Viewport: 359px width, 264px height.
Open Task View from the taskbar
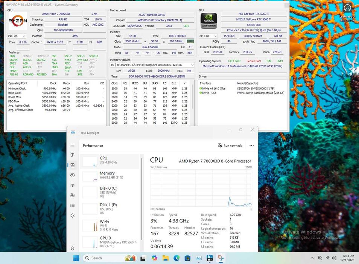point(143,258)
